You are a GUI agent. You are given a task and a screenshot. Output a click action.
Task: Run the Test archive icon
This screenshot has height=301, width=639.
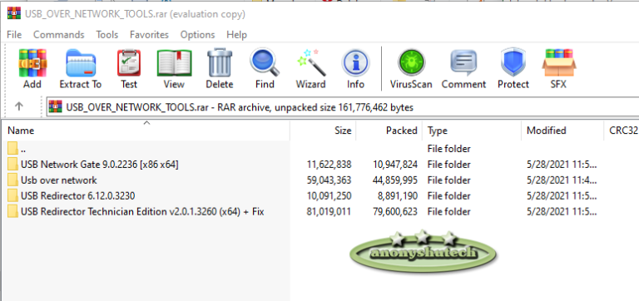click(x=129, y=63)
